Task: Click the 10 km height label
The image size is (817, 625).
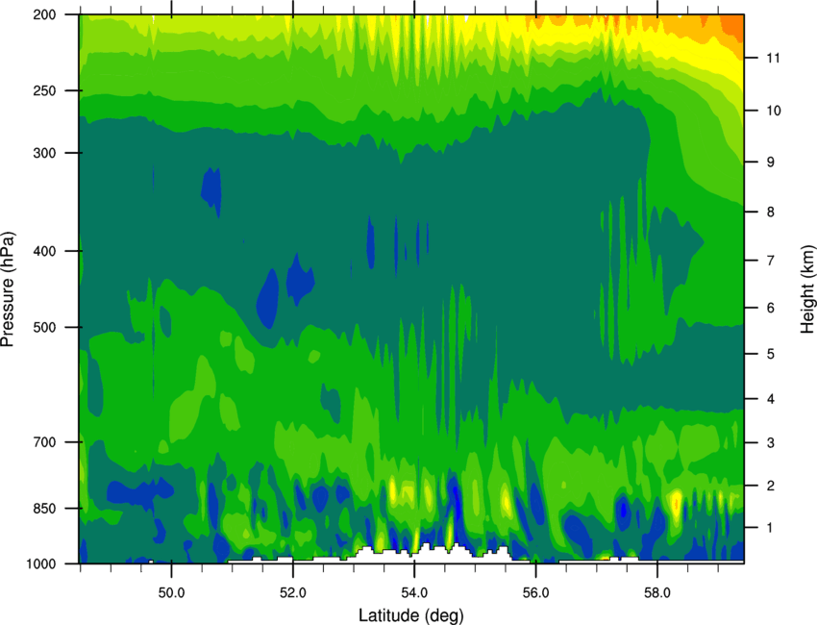Action: tap(774, 111)
